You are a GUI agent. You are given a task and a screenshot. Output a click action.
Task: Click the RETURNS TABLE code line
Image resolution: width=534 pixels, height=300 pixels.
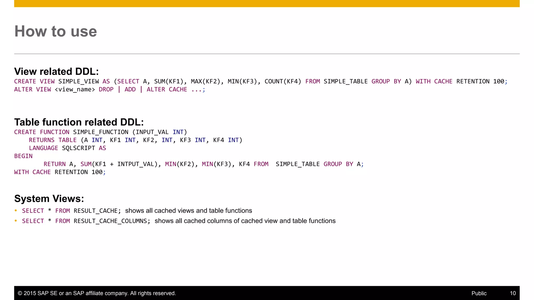tap(136, 140)
